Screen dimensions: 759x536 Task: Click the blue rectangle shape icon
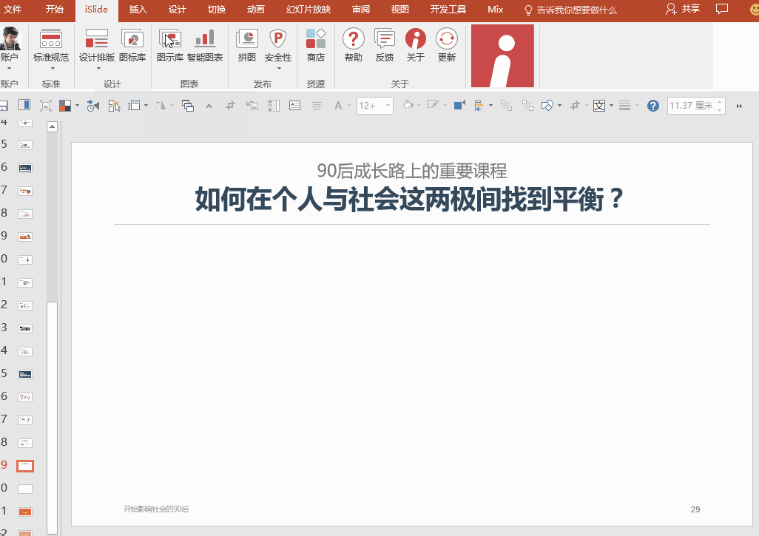(459, 105)
